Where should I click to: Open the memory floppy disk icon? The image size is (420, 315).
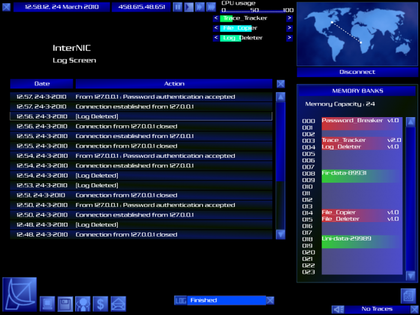click(65, 303)
